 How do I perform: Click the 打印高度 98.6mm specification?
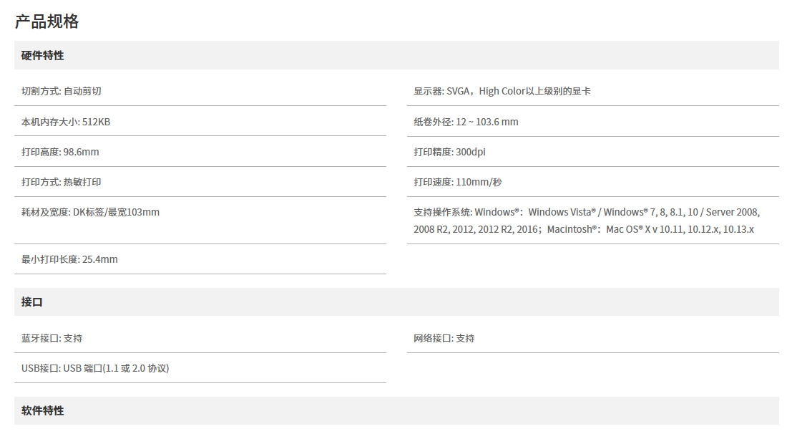(60, 152)
